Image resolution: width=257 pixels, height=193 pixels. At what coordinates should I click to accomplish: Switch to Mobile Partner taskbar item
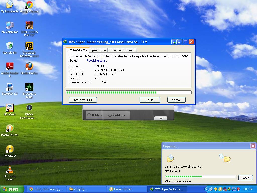tap(127, 189)
